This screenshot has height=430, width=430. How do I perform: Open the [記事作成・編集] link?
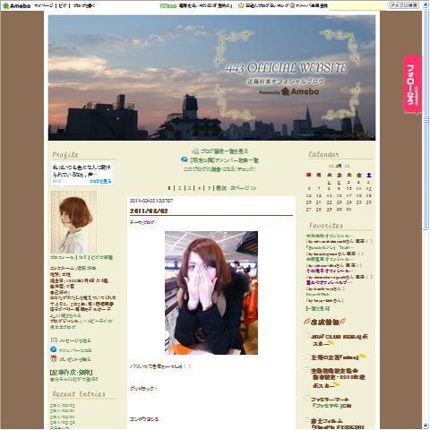click(x=71, y=373)
